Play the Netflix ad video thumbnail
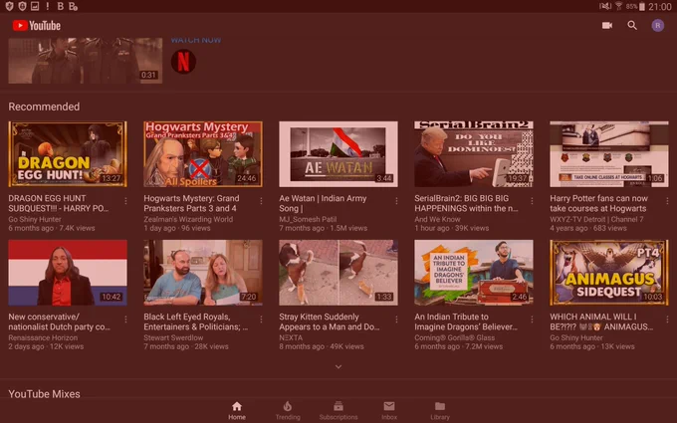677x423 pixels. click(x=85, y=61)
